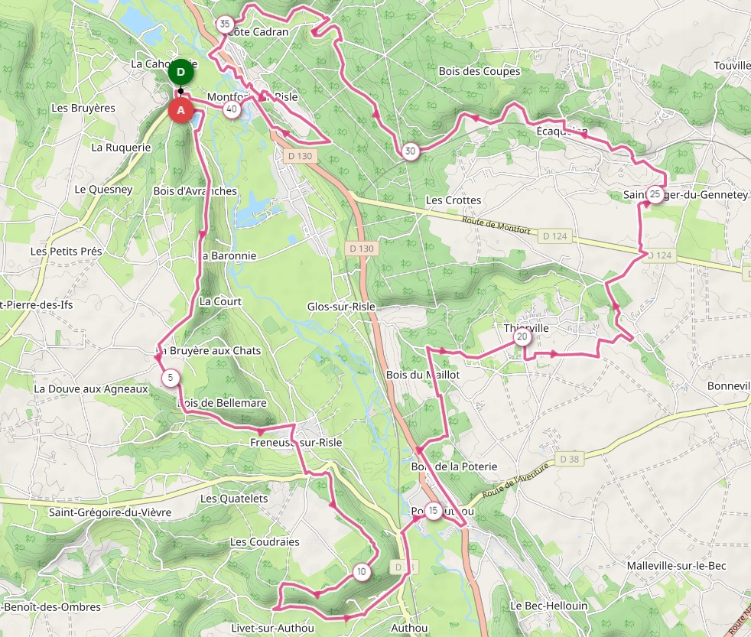The width and height of the screenshot is (751, 637).
Task: Click the Malleville-sur-le-Bec town label
Action: point(676,566)
